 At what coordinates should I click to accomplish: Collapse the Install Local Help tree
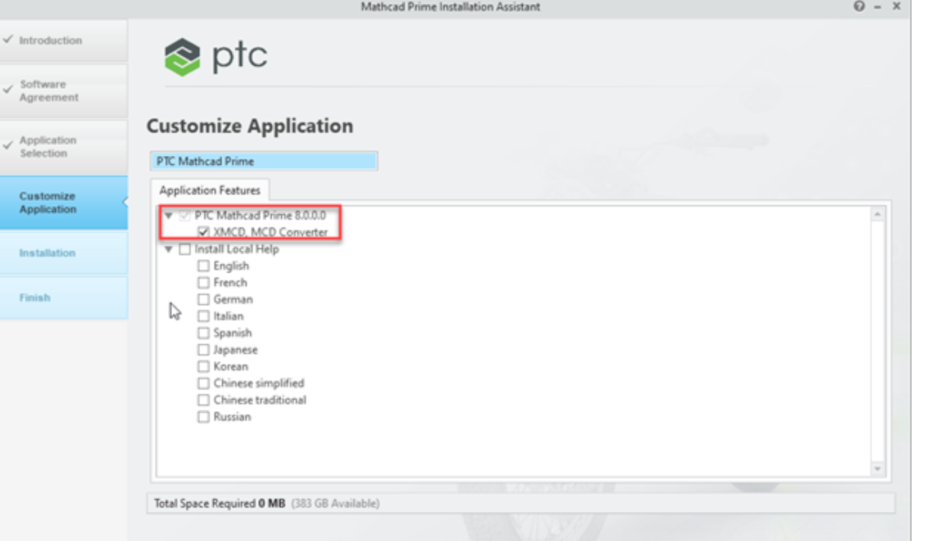(169, 249)
